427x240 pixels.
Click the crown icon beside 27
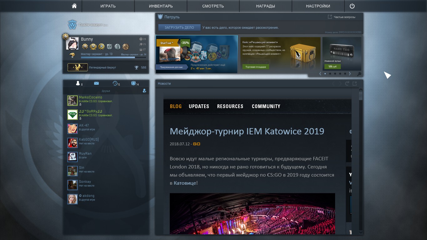tap(141, 49)
